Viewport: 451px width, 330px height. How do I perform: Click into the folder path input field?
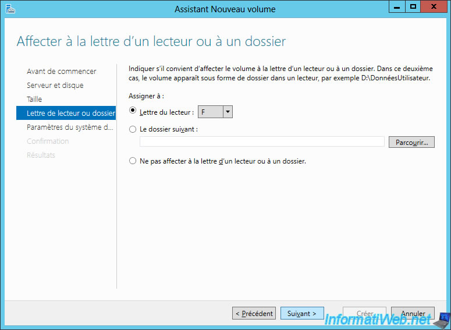[262, 141]
